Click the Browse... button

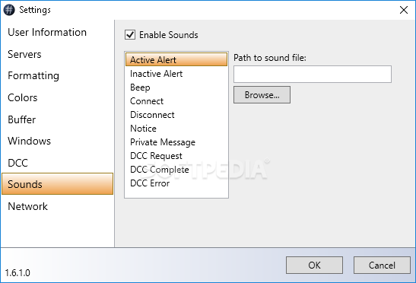(x=262, y=95)
